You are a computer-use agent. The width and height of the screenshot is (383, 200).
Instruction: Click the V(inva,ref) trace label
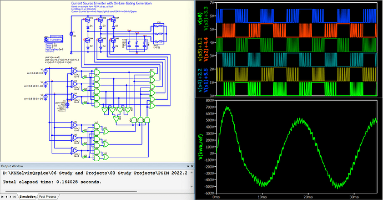coord(200,147)
